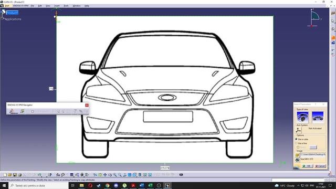336x189 pixels.
Task: Click the Isometric View cube icon
Action: point(134,175)
